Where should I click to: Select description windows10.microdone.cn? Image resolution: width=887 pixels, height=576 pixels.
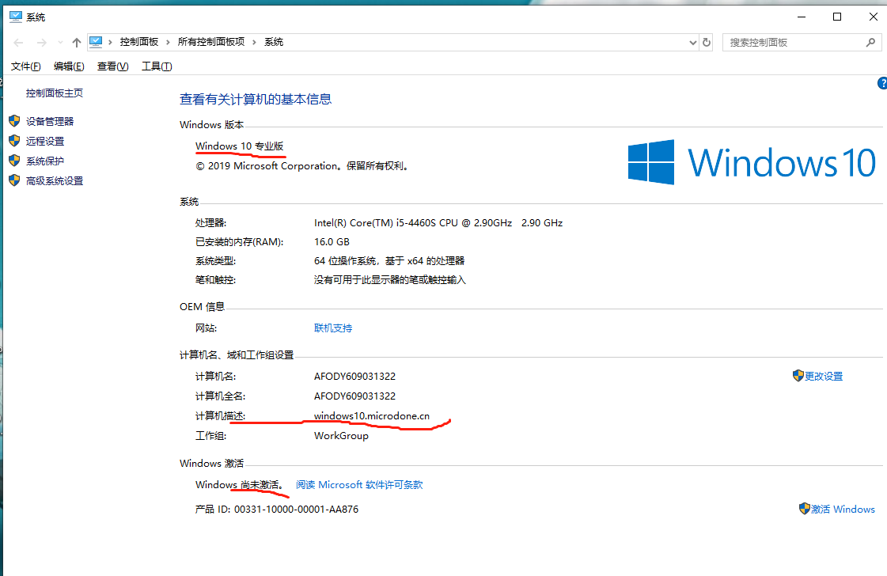tap(372, 416)
